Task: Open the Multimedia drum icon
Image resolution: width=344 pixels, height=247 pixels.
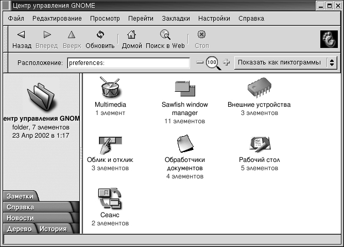Action: tap(110, 87)
